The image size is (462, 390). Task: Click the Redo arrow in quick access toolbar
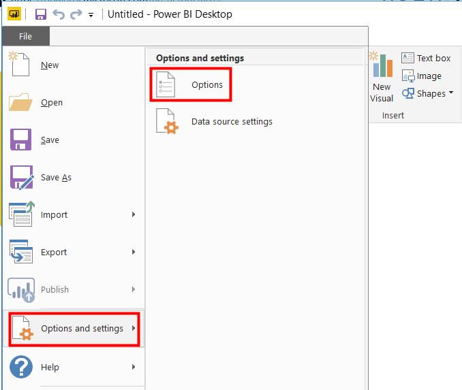pyautogui.click(x=76, y=14)
